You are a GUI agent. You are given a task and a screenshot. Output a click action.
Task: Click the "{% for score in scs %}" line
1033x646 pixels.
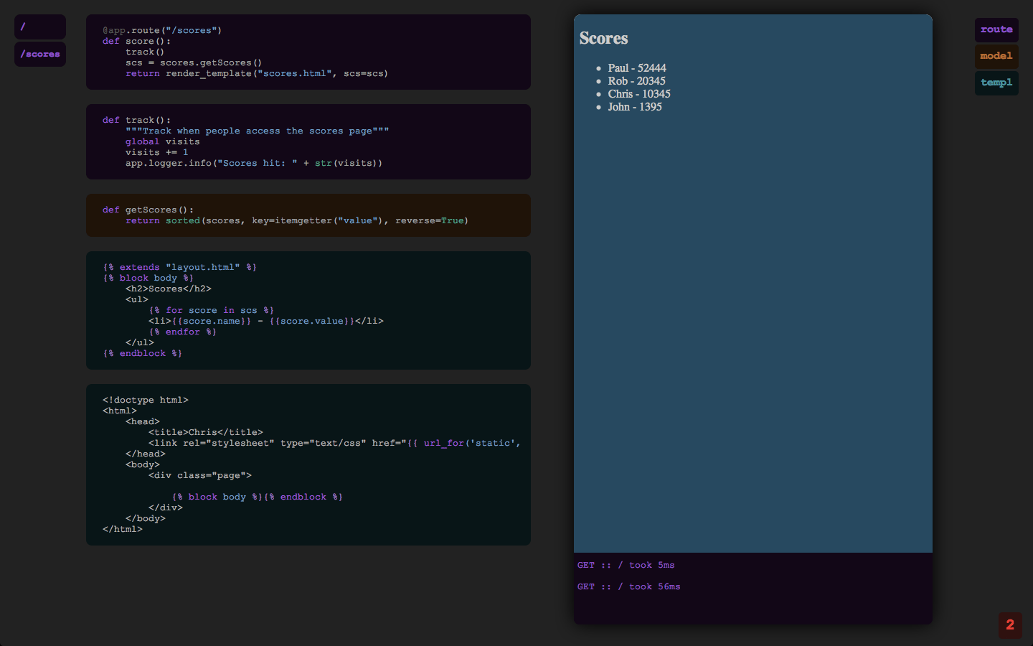[211, 310]
